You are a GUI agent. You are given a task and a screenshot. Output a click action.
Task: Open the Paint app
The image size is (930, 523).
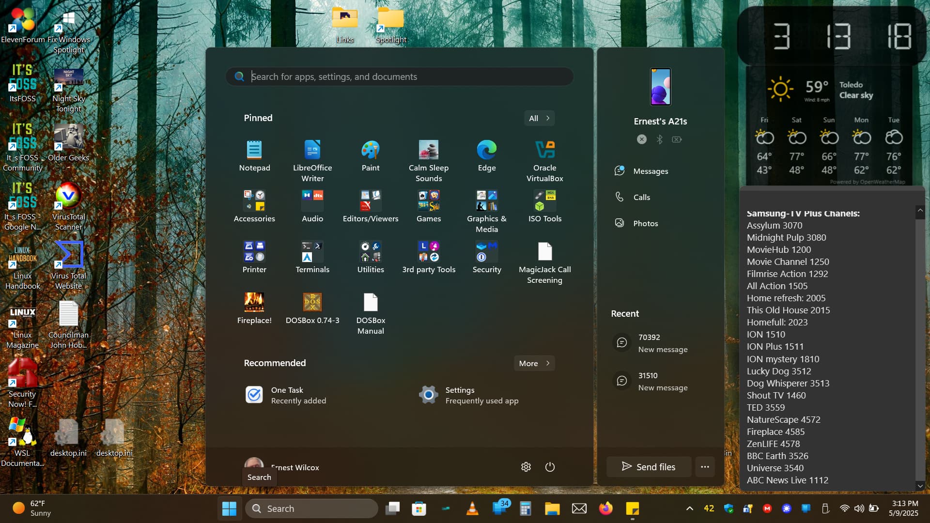pos(371,156)
